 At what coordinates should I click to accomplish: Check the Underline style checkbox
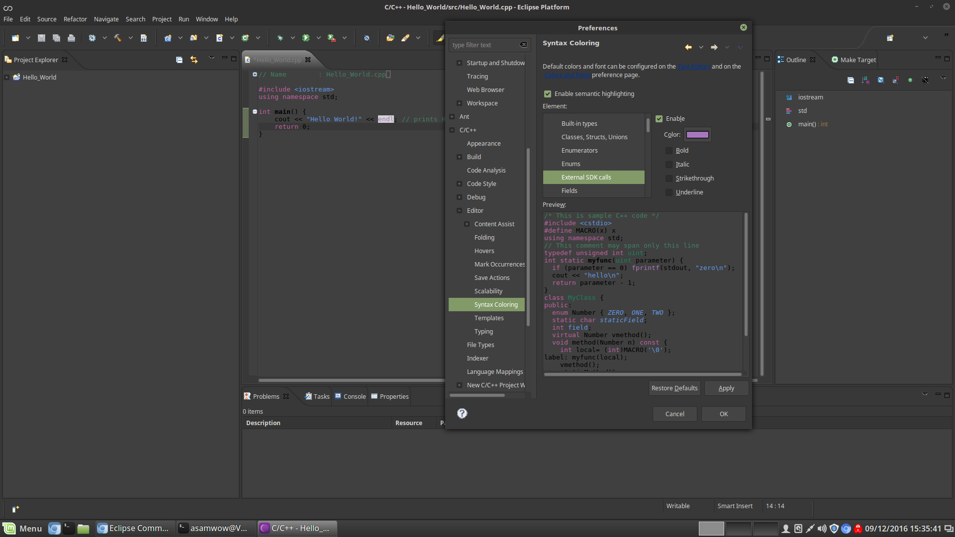[x=669, y=192]
